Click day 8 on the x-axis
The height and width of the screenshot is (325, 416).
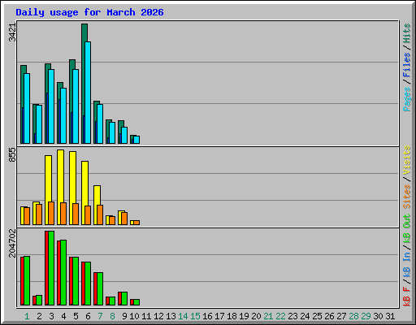[112, 316]
